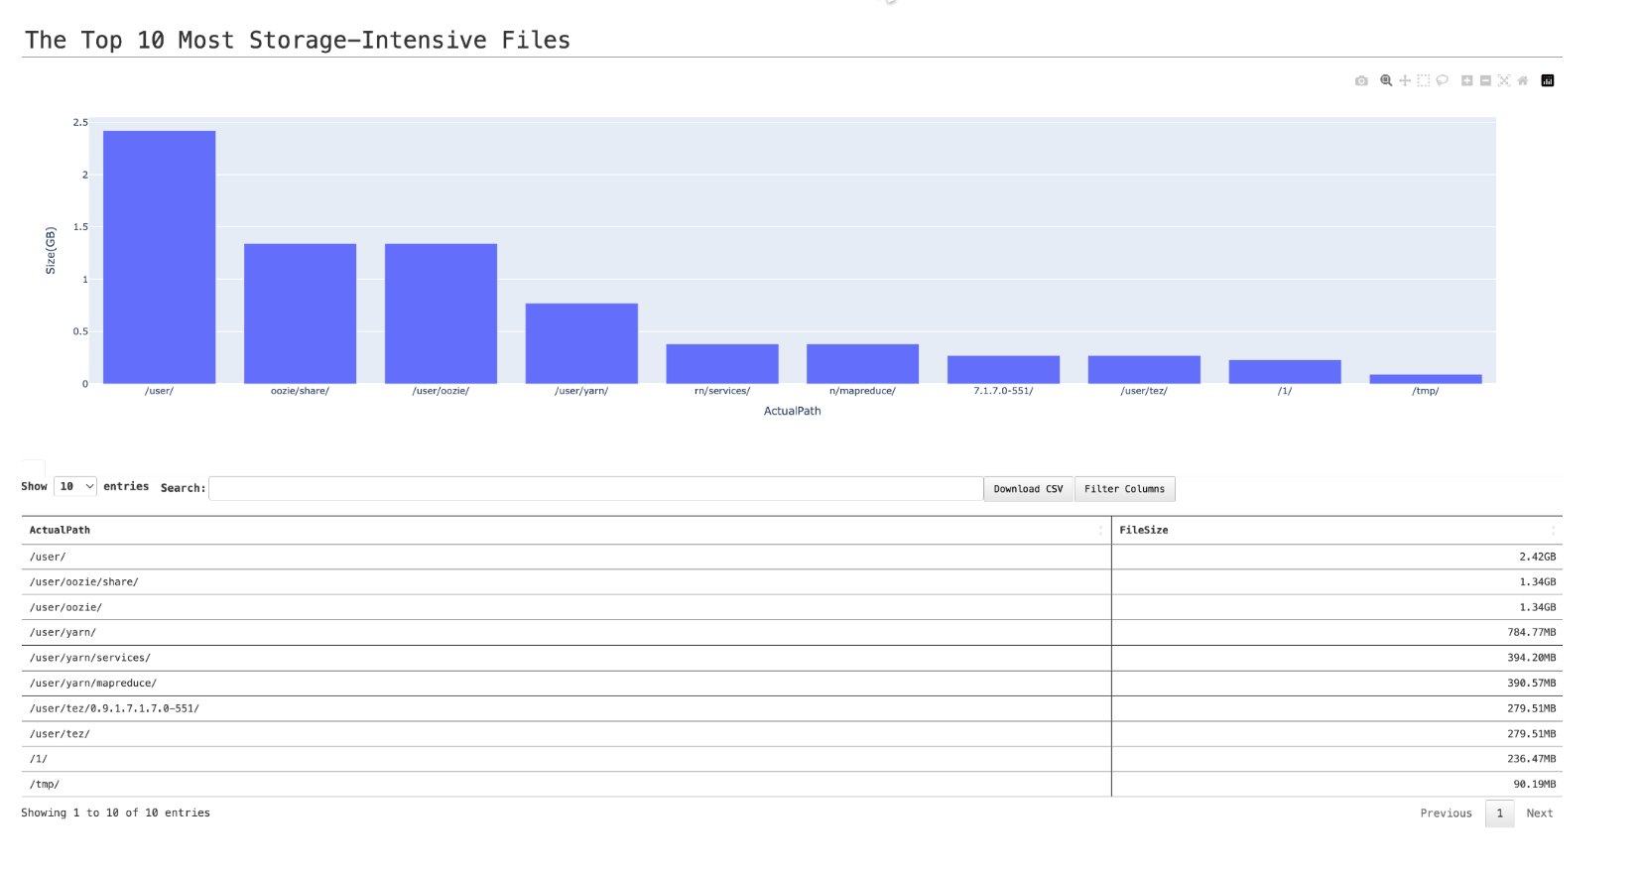Click the Reset axes home icon

coord(1522,81)
